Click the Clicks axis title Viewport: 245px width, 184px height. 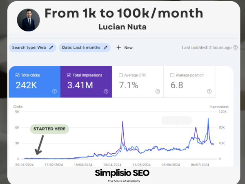tap(18, 107)
